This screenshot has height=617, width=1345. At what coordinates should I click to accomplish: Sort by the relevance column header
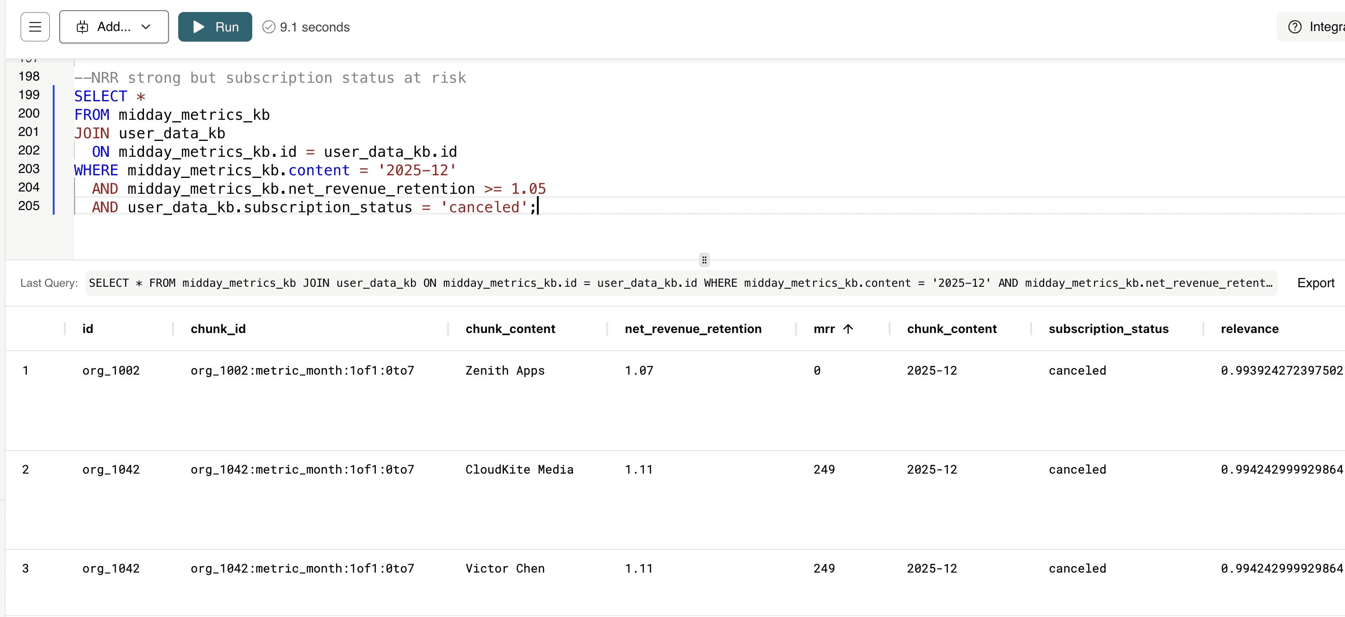point(1249,328)
